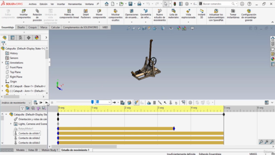Open Nuevo estudio de movimiento
This screenshot has height=155, width=275.
pyautogui.click(x=159, y=15)
